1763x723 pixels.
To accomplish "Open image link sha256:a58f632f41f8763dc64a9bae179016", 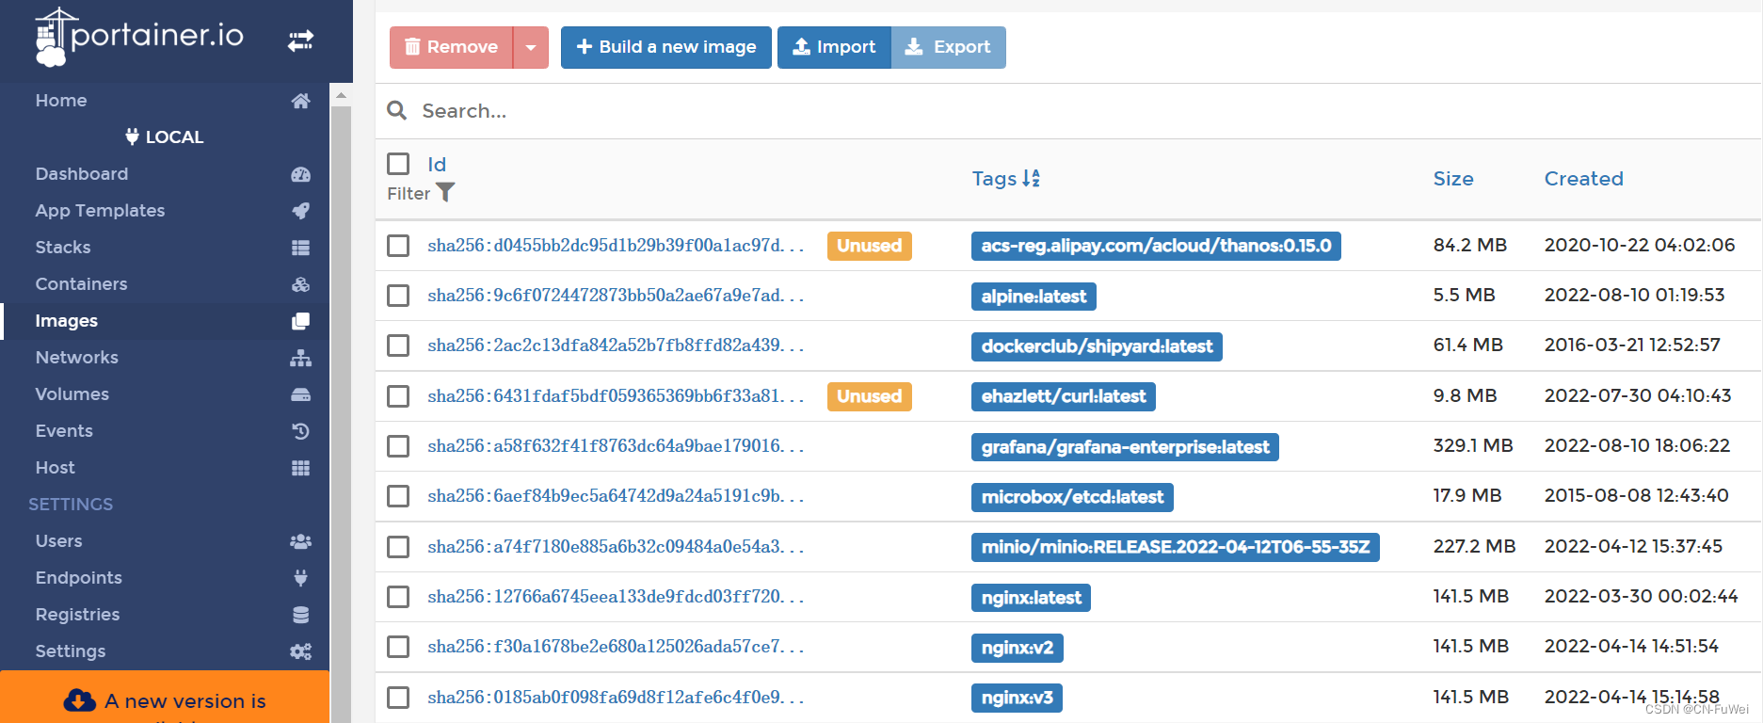I will tap(616, 446).
